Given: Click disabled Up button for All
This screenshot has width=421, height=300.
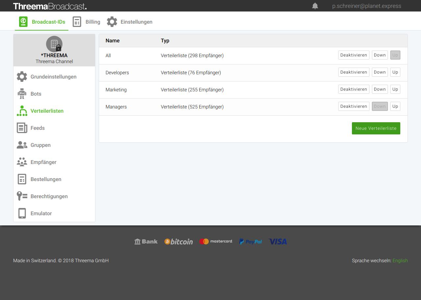Looking at the screenshot, I should coord(395,55).
